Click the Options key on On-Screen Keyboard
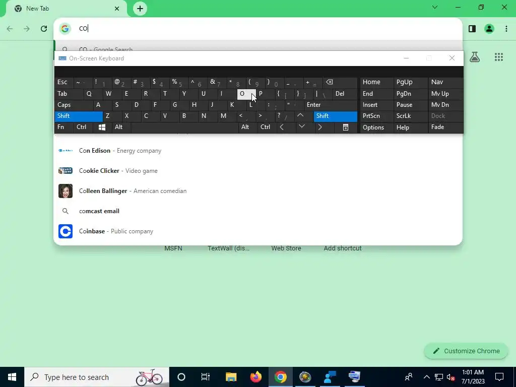516x387 pixels. 376,127
